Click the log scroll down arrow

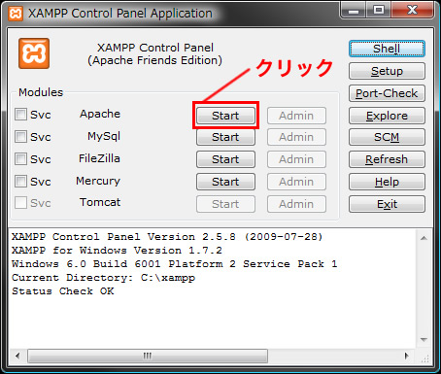point(424,340)
